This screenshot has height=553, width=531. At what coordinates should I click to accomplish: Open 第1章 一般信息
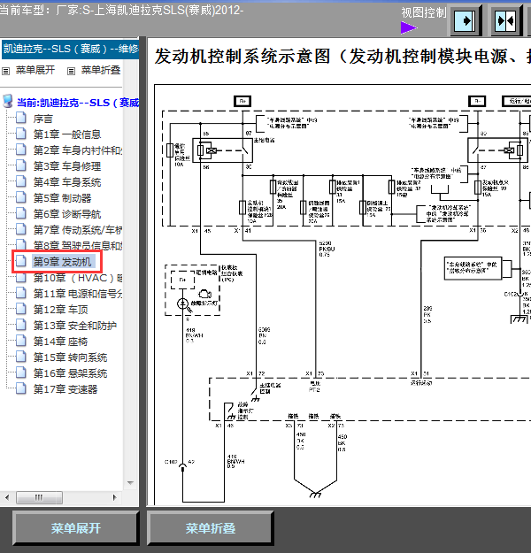pos(67,134)
